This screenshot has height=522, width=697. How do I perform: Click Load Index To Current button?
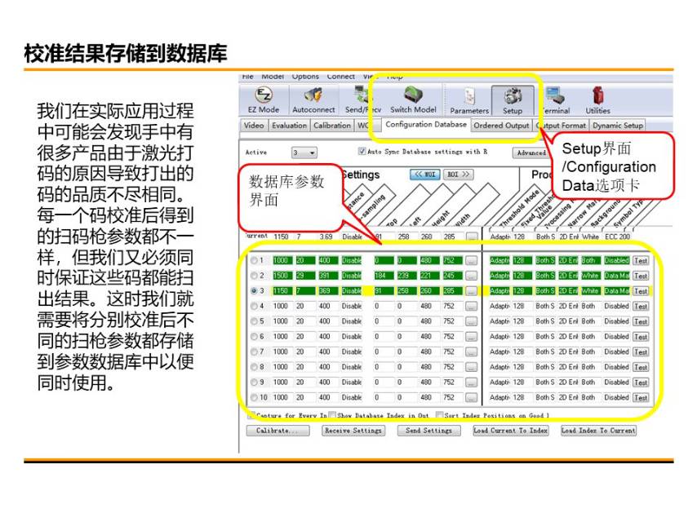598,431
